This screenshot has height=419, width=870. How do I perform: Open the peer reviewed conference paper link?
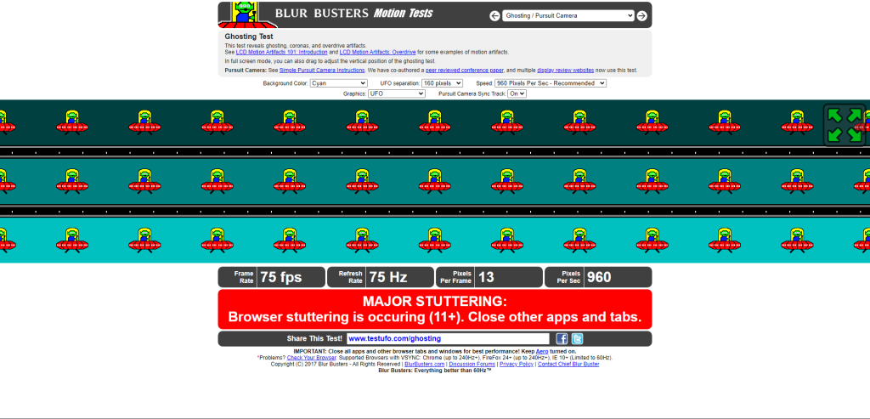tap(466, 70)
